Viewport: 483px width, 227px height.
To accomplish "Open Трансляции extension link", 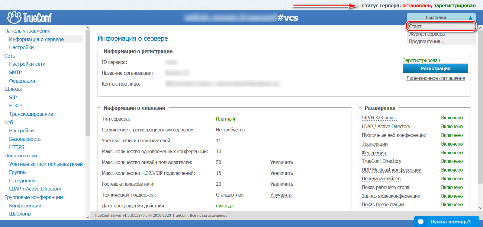I will (375, 144).
